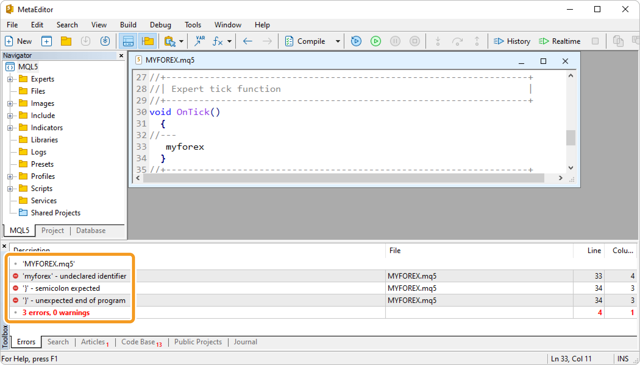The image size is (640, 365).
Task: Click the Realtime profiling button
Action: click(560, 41)
